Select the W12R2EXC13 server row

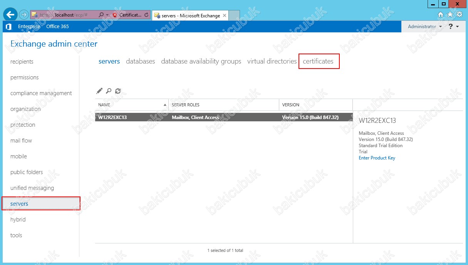click(x=224, y=117)
